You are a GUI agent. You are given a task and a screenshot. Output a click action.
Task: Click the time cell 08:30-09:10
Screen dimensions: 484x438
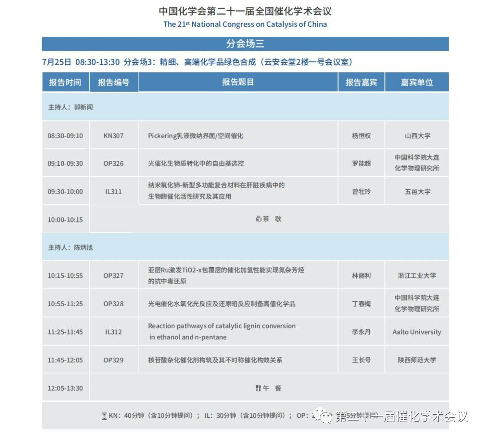(x=65, y=135)
